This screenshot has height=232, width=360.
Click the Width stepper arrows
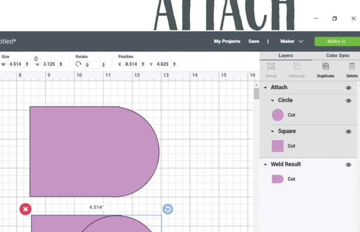pos(27,64)
